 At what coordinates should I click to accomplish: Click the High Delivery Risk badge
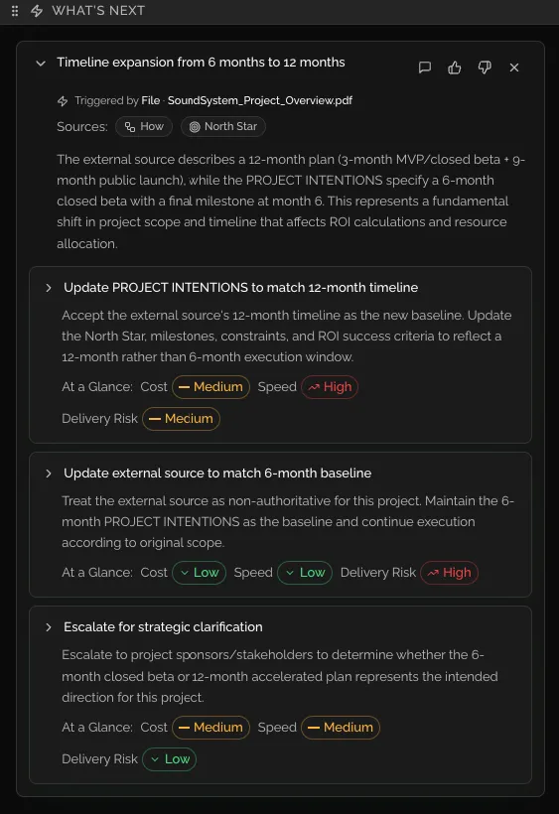pyautogui.click(x=449, y=573)
